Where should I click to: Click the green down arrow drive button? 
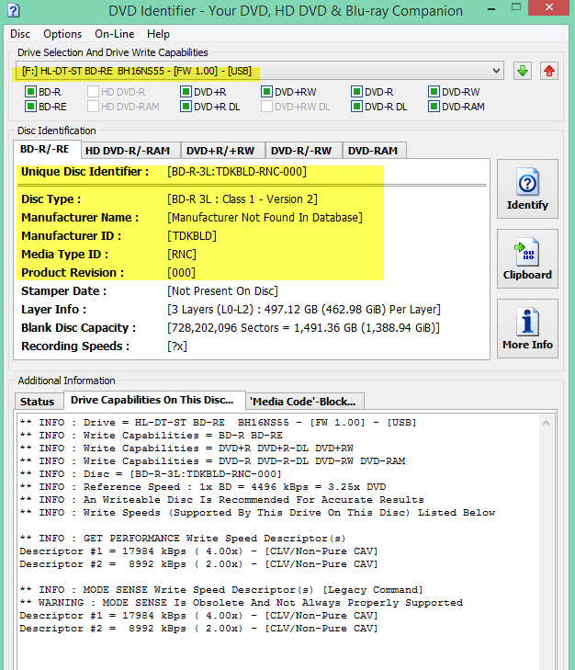click(x=522, y=71)
